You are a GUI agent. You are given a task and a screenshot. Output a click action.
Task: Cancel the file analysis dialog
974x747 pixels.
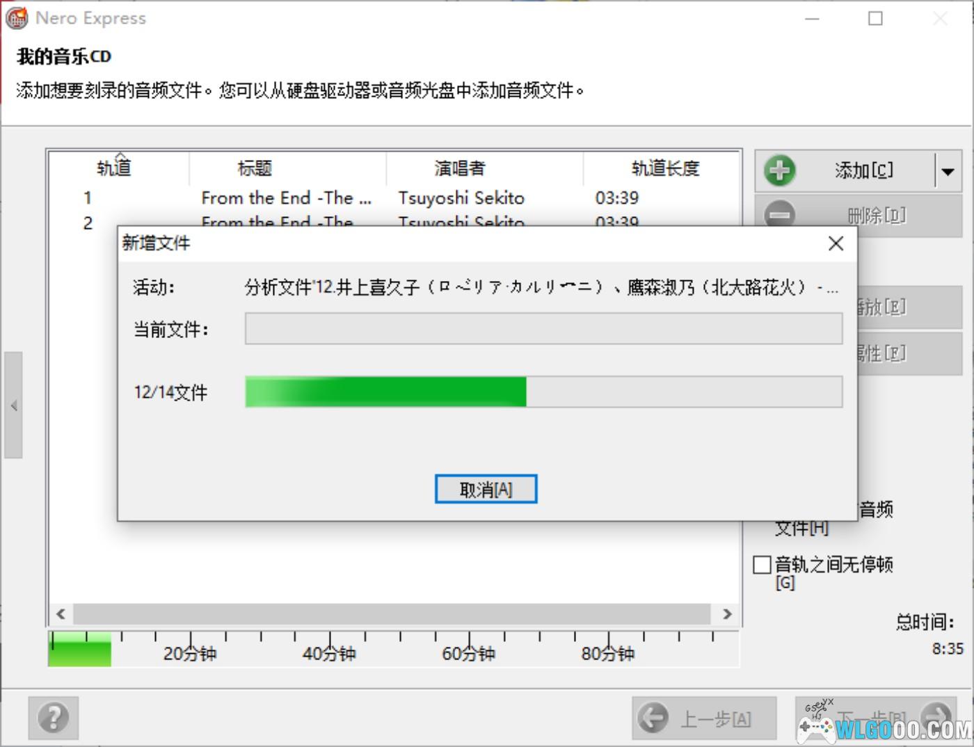pyautogui.click(x=486, y=489)
